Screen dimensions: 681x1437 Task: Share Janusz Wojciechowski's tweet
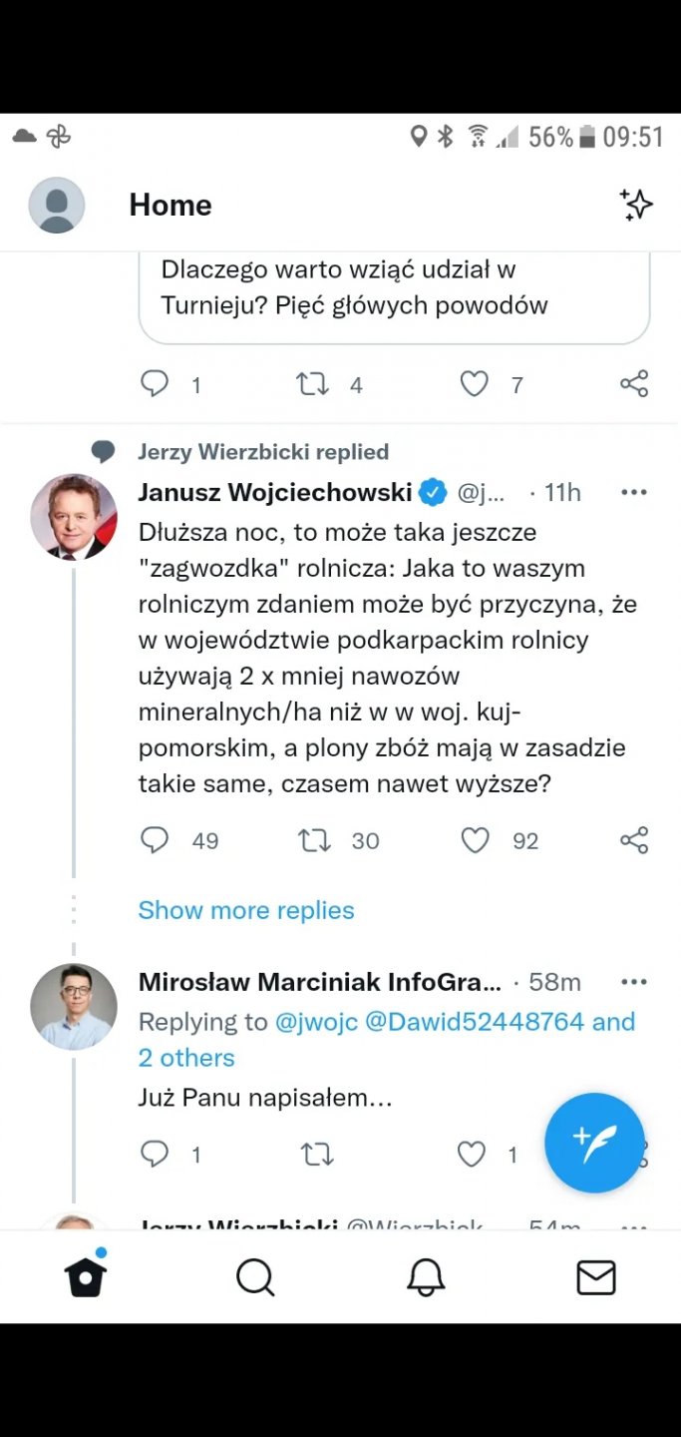click(x=634, y=840)
